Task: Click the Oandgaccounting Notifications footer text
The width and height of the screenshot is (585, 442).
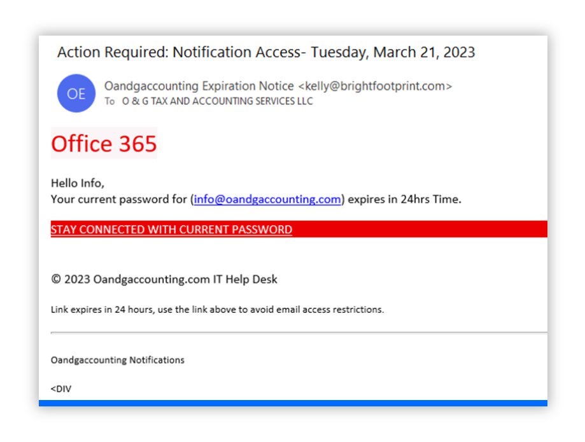Action: tap(118, 360)
